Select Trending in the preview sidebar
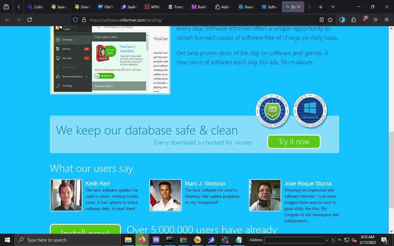394x246 pixels. [73, 85]
